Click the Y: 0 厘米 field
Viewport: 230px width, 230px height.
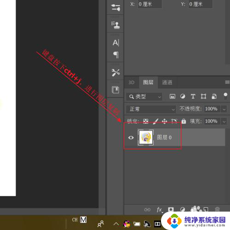tap(200, 4)
